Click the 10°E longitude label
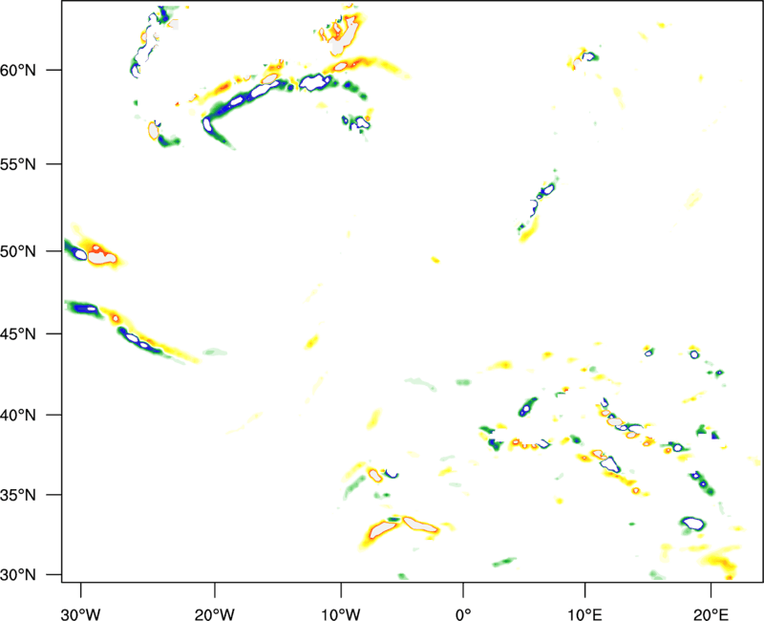 point(584,614)
